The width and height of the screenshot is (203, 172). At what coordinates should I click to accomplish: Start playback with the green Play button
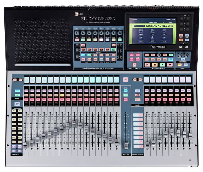coord(162,65)
